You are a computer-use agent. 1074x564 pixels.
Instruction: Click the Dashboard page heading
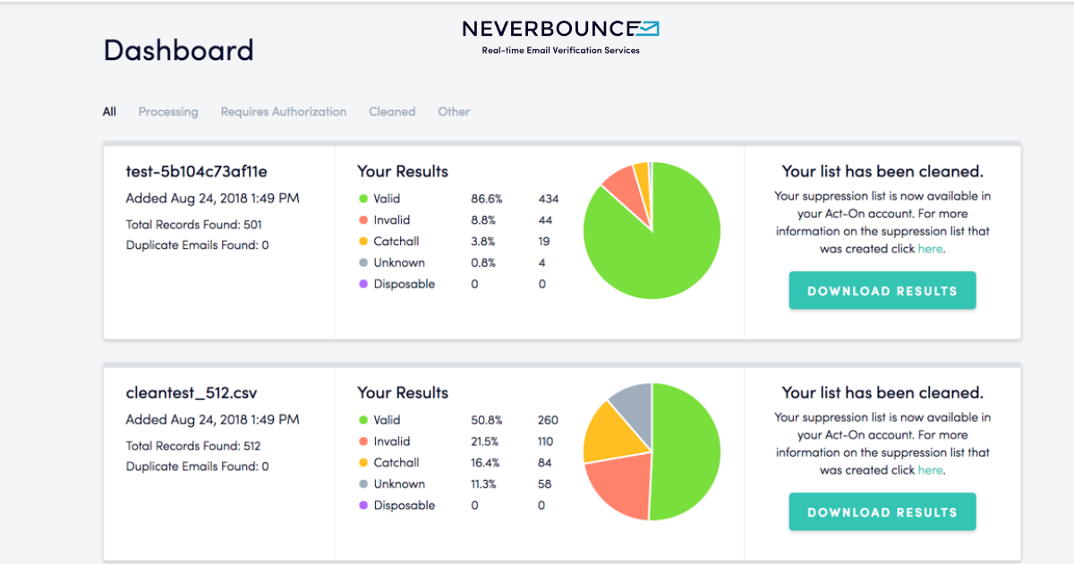click(179, 50)
